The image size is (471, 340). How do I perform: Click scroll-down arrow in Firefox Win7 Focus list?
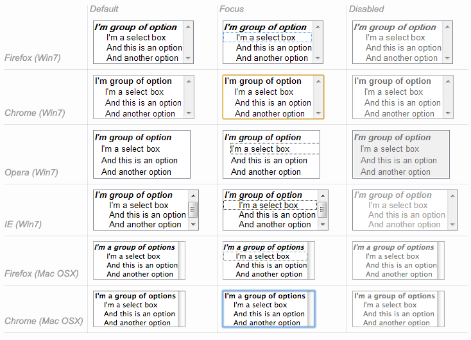click(x=318, y=58)
